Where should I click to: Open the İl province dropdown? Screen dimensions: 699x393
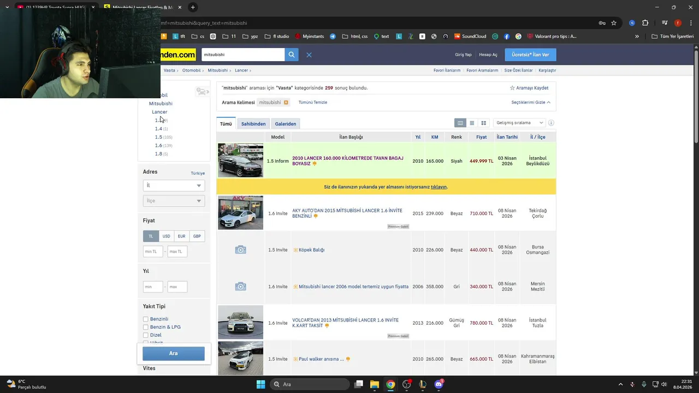point(174,186)
